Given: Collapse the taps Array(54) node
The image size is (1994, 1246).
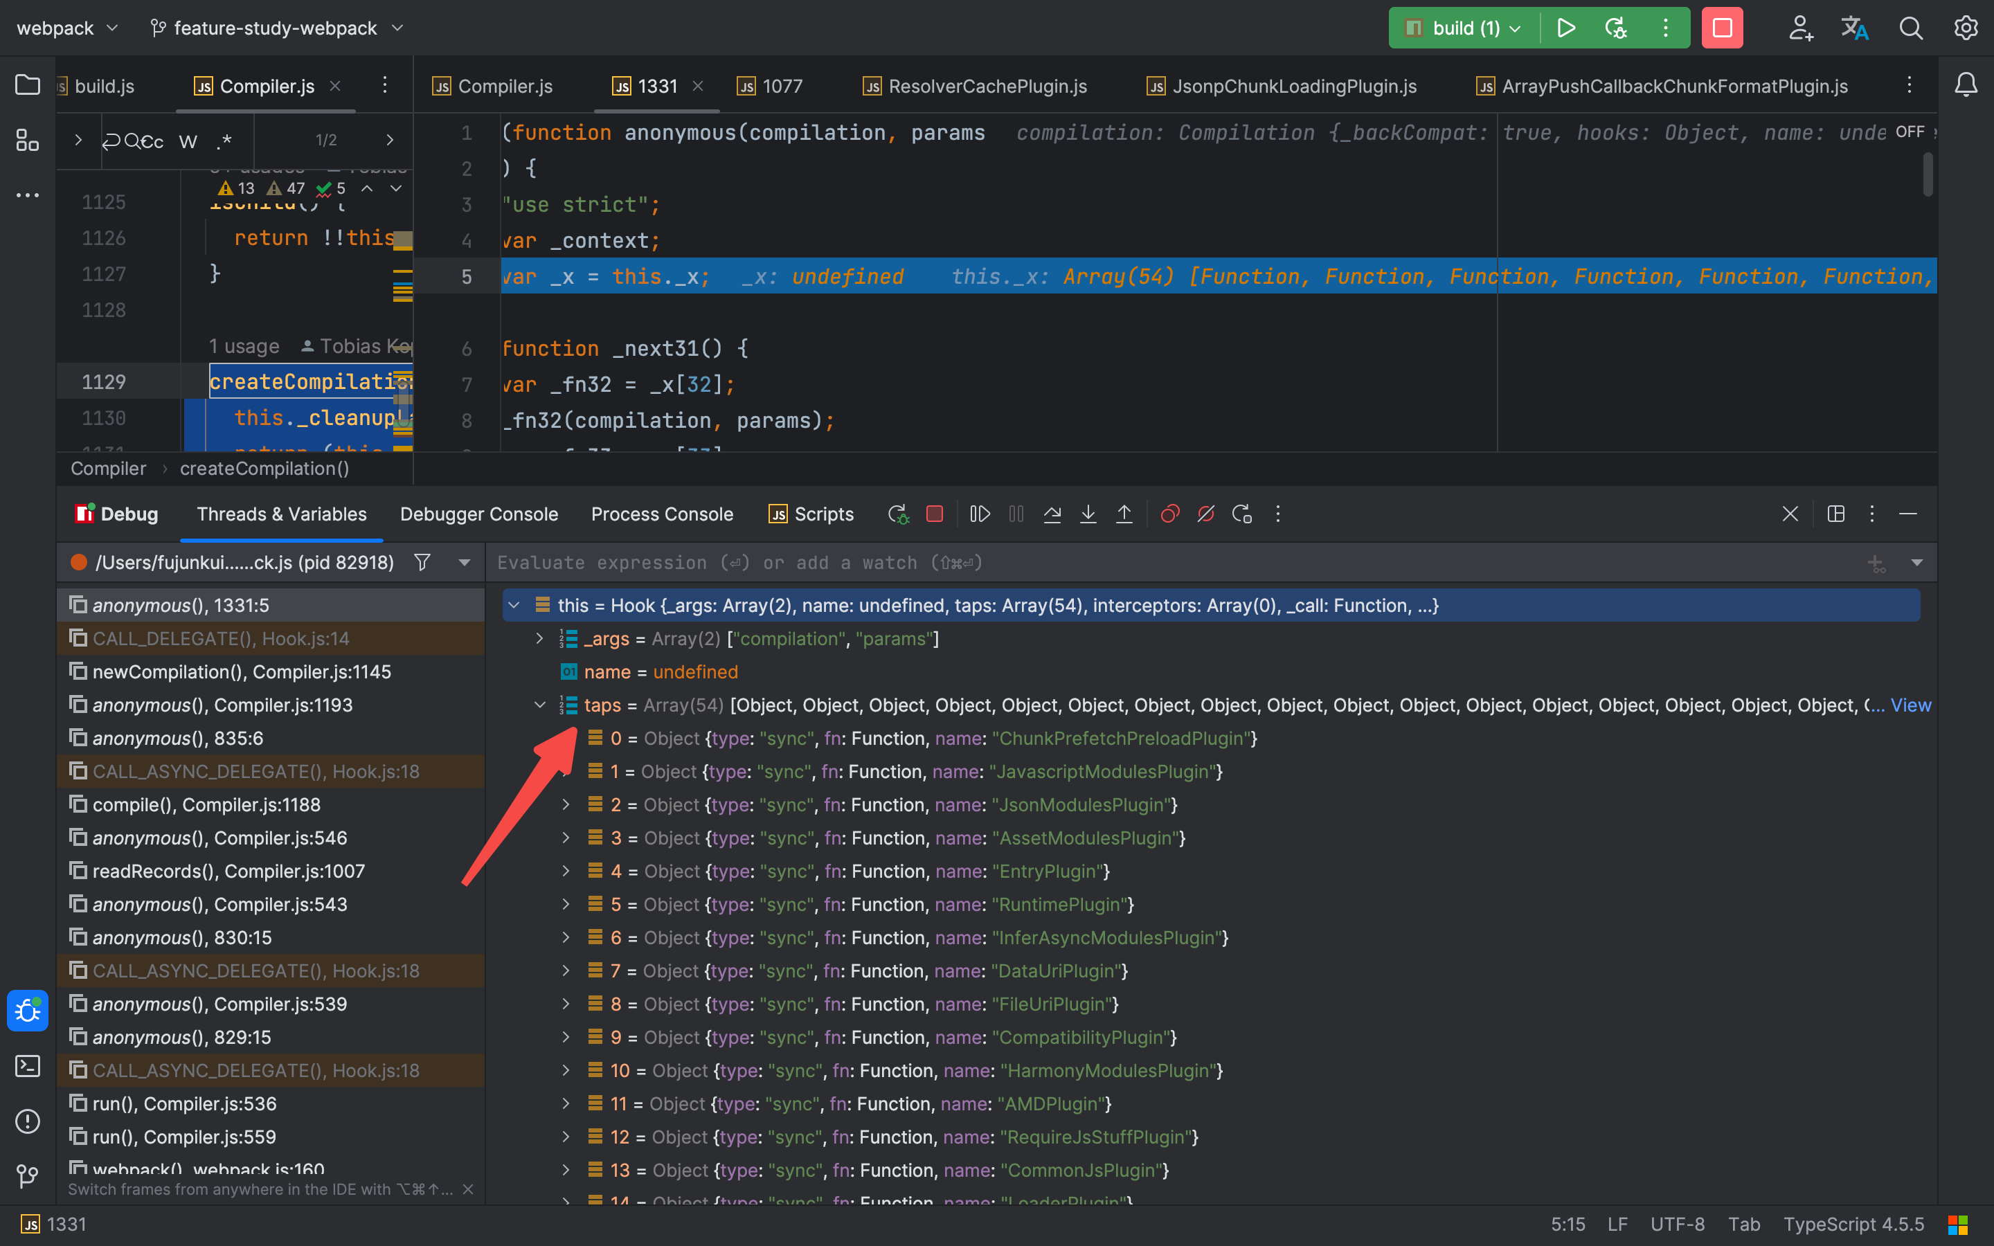Looking at the screenshot, I should [x=540, y=705].
